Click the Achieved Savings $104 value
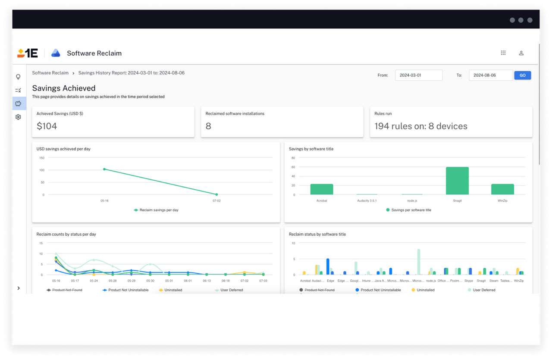The height and width of the screenshot is (360, 552). click(x=47, y=126)
